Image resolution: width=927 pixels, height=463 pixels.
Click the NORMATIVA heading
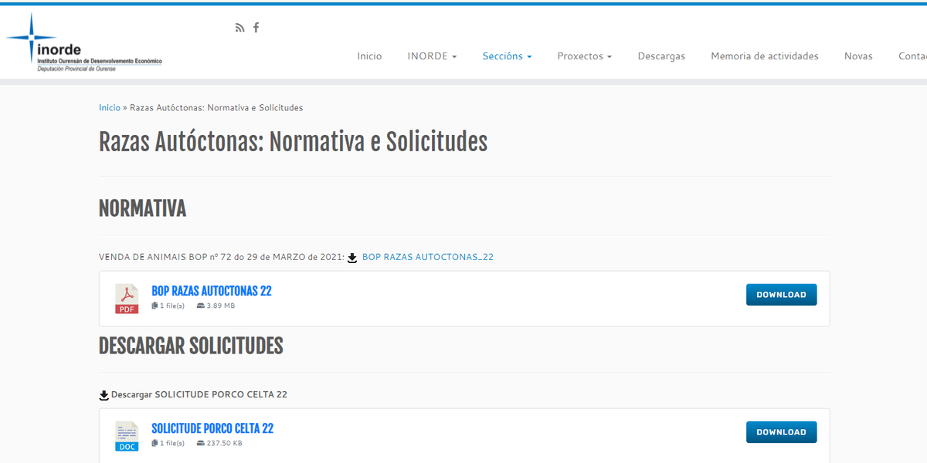(142, 208)
